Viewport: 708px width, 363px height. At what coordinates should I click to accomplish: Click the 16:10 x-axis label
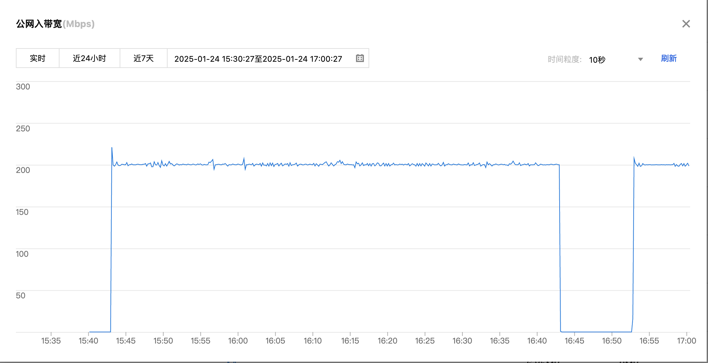(313, 341)
